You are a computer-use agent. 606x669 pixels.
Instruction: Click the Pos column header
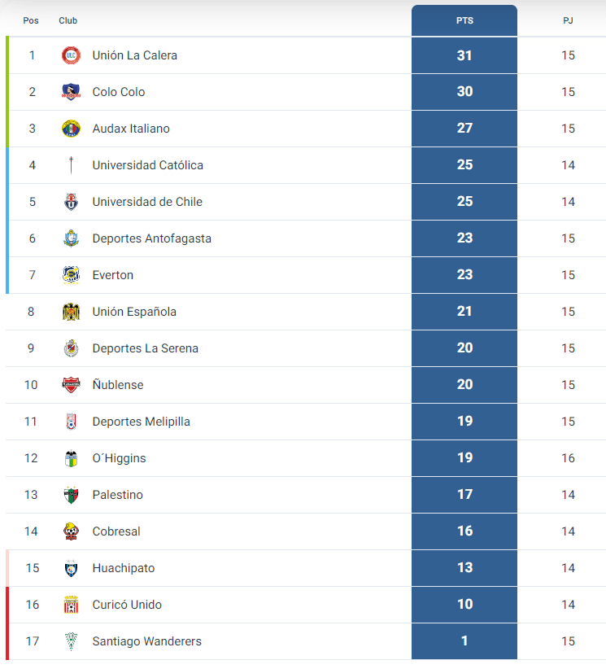(31, 20)
